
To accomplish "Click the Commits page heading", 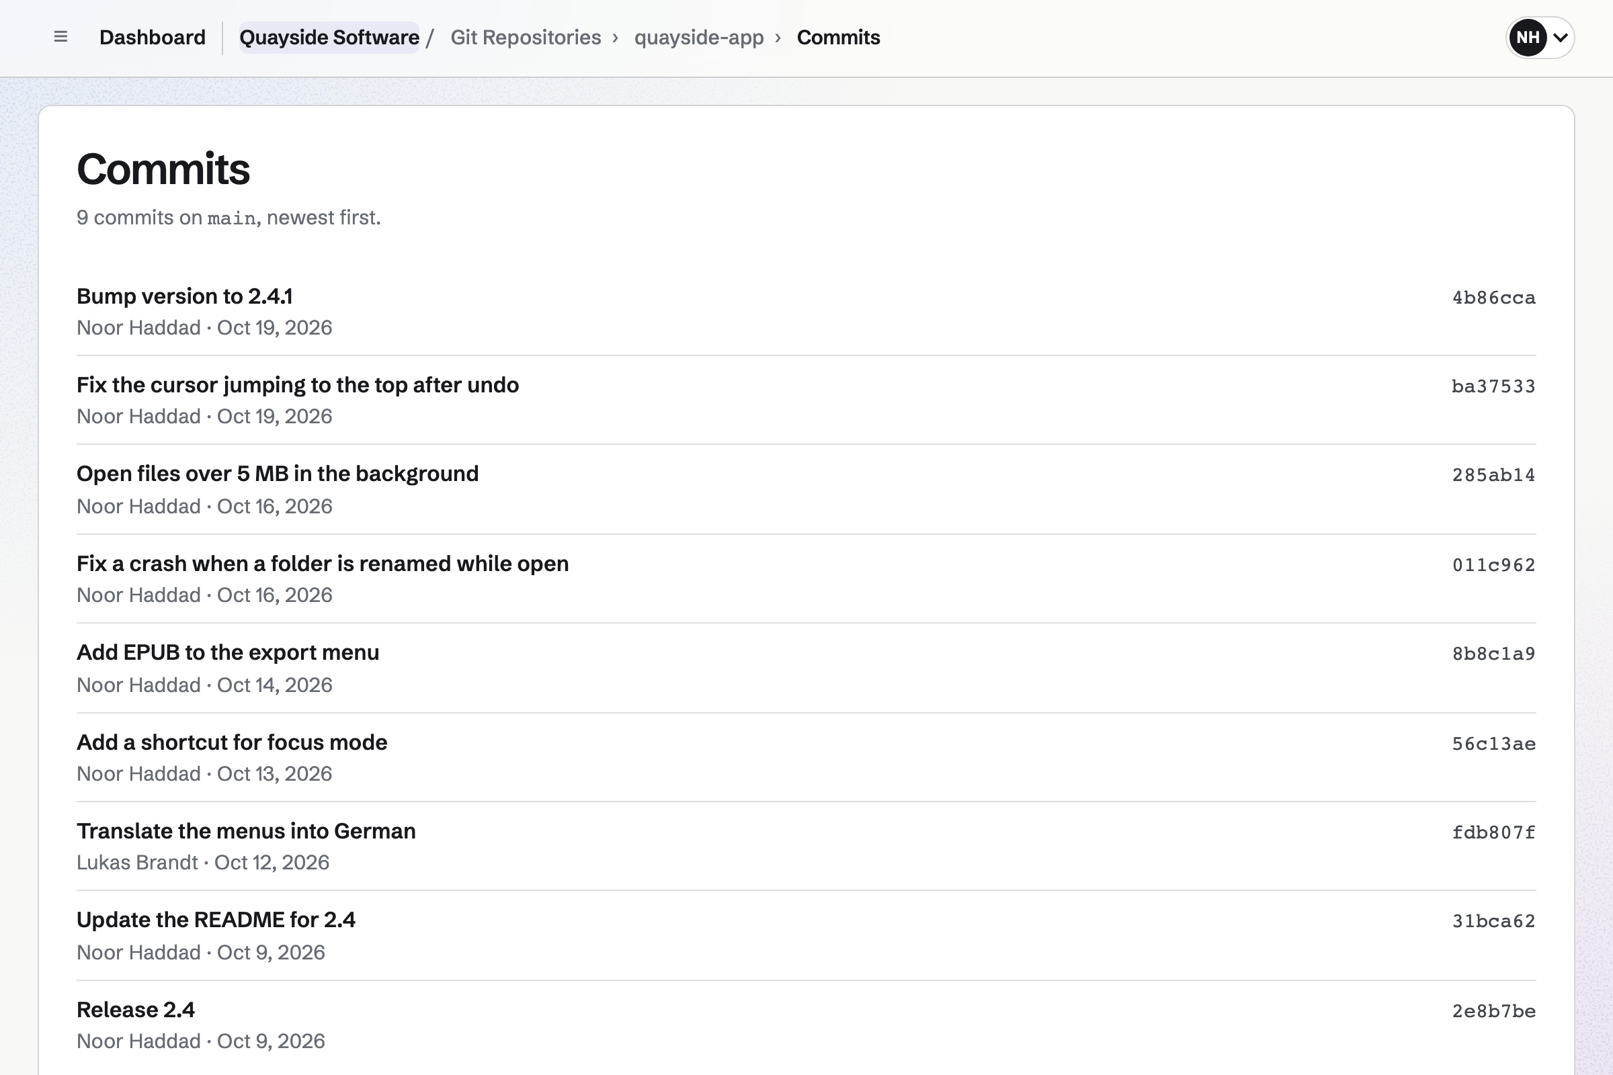I will pyautogui.click(x=163, y=169).
